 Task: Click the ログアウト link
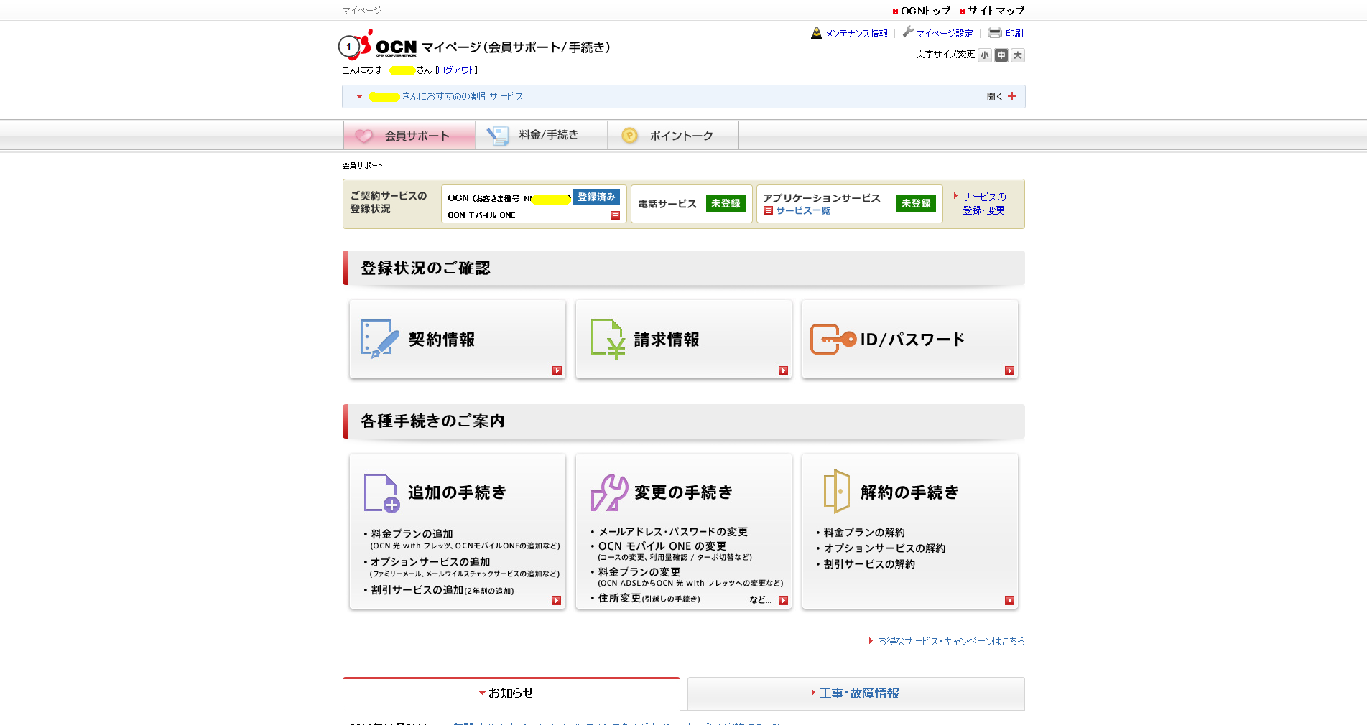tap(456, 70)
